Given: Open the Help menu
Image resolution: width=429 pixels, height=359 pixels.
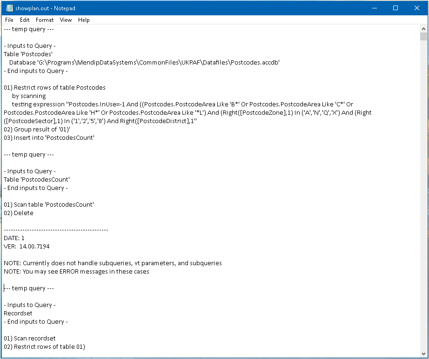Looking at the screenshot, I should [84, 20].
